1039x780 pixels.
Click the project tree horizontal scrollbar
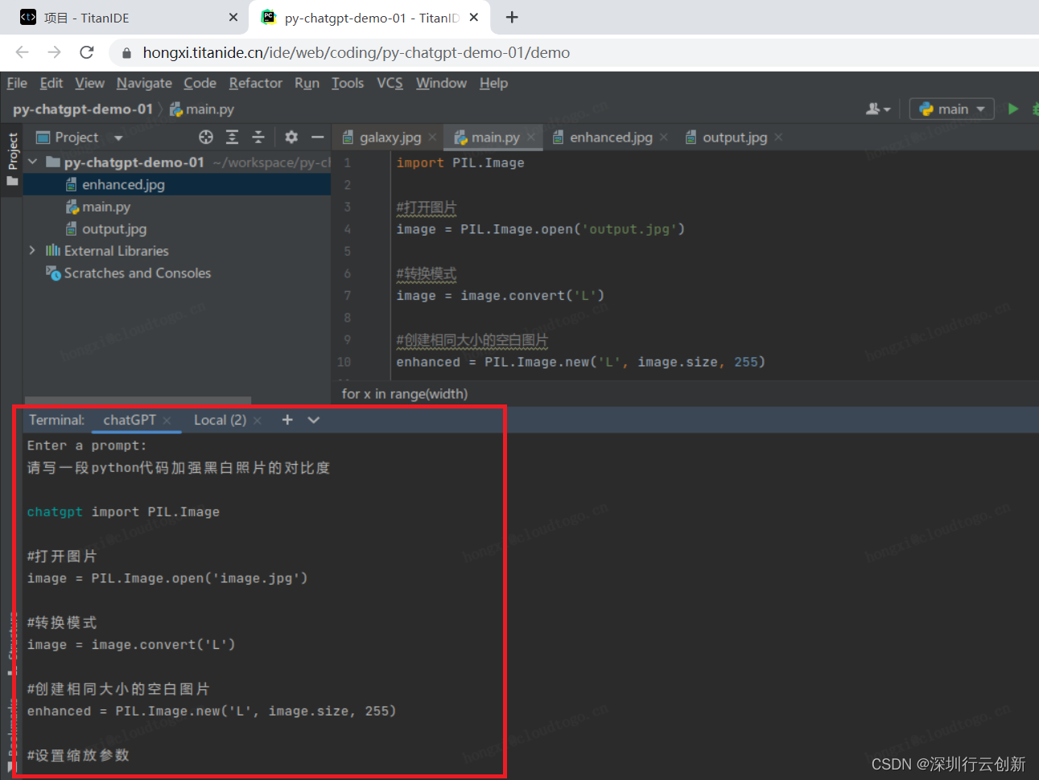point(138,400)
